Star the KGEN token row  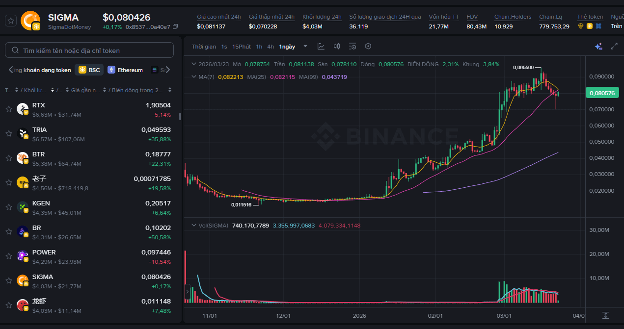click(8, 207)
